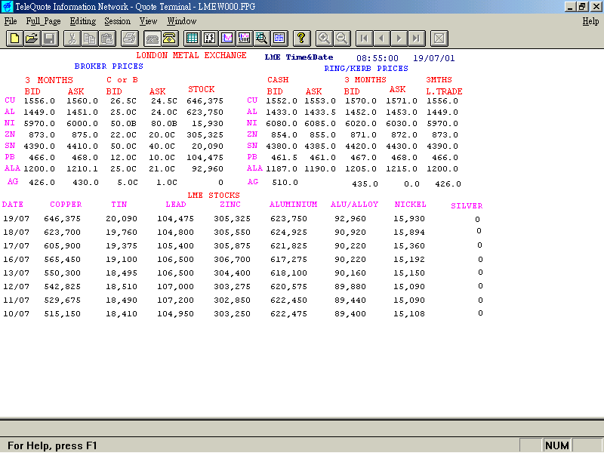Click the RING/KERB PRICES label
This screenshot has height=453, width=604.
[x=366, y=69]
